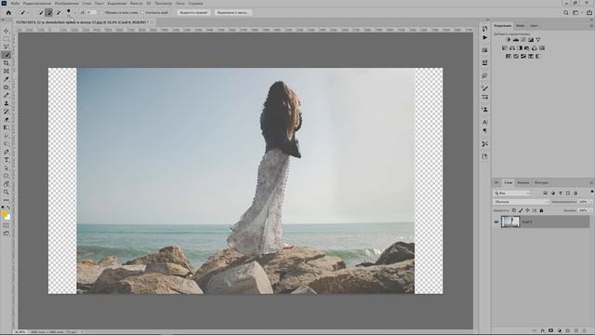Viewport: 595px width, 335px height.
Task: Toggle lock position
Action: [527, 210]
